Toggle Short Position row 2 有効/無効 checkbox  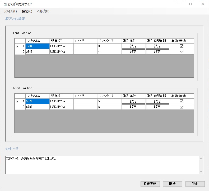pos(182,107)
